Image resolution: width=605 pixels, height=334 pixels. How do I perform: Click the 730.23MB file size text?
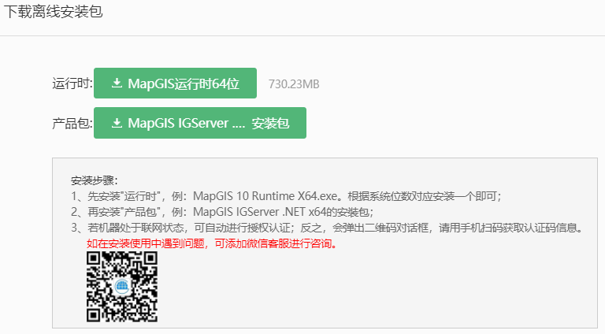(294, 84)
